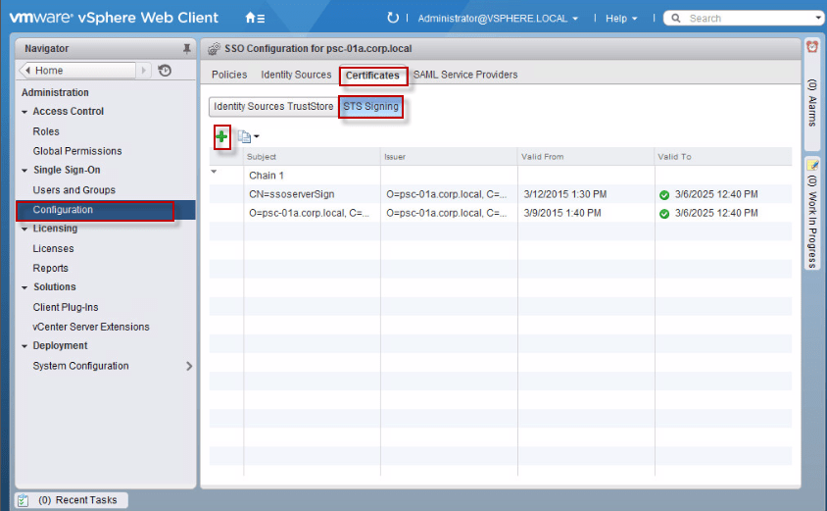Click the Administration heading

(55, 92)
